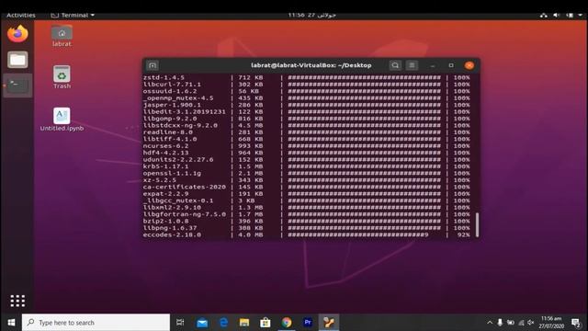Open Firefox from the Ubuntu dock
The height and width of the screenshot is (331, 588).
coord(17,34)
